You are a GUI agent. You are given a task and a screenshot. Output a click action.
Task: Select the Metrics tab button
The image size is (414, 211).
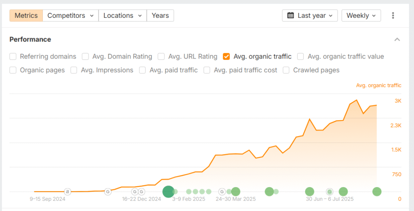(x=26, y=16)
